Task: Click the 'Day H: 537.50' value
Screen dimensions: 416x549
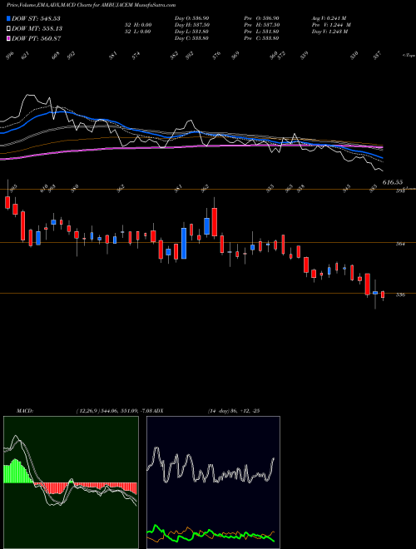Action: (x=192, y=25)
